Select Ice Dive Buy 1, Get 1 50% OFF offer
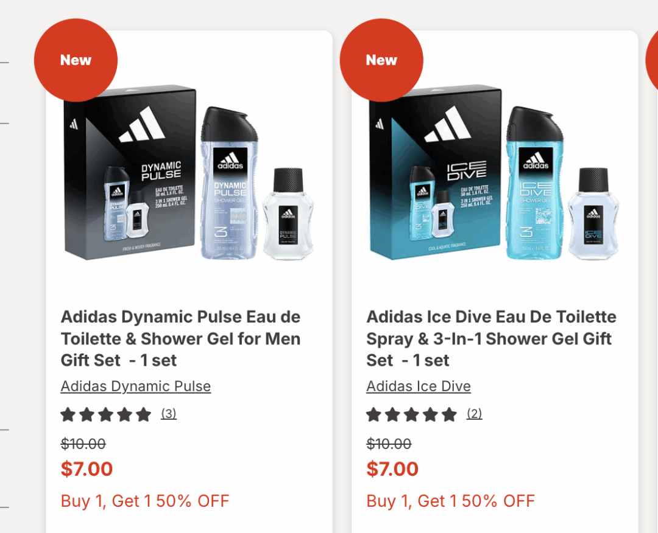This screenshot has height=533, width=658. (451, 501)
